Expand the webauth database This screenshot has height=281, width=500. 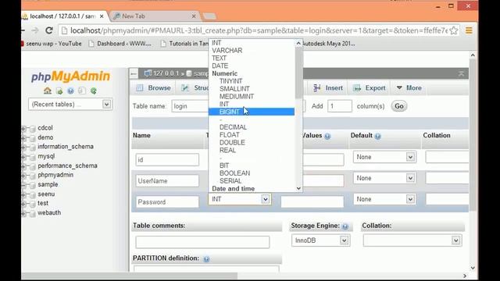23,213
